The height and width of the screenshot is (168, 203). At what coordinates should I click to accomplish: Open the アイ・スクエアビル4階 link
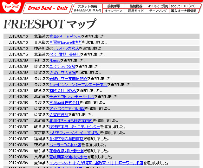tap(67, 109)
